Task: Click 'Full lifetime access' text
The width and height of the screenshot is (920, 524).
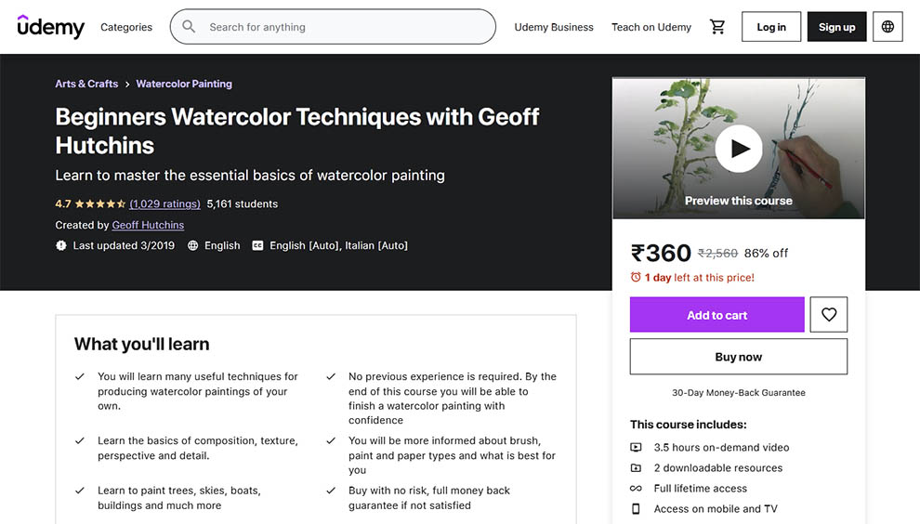Action: tap(700, 488)
